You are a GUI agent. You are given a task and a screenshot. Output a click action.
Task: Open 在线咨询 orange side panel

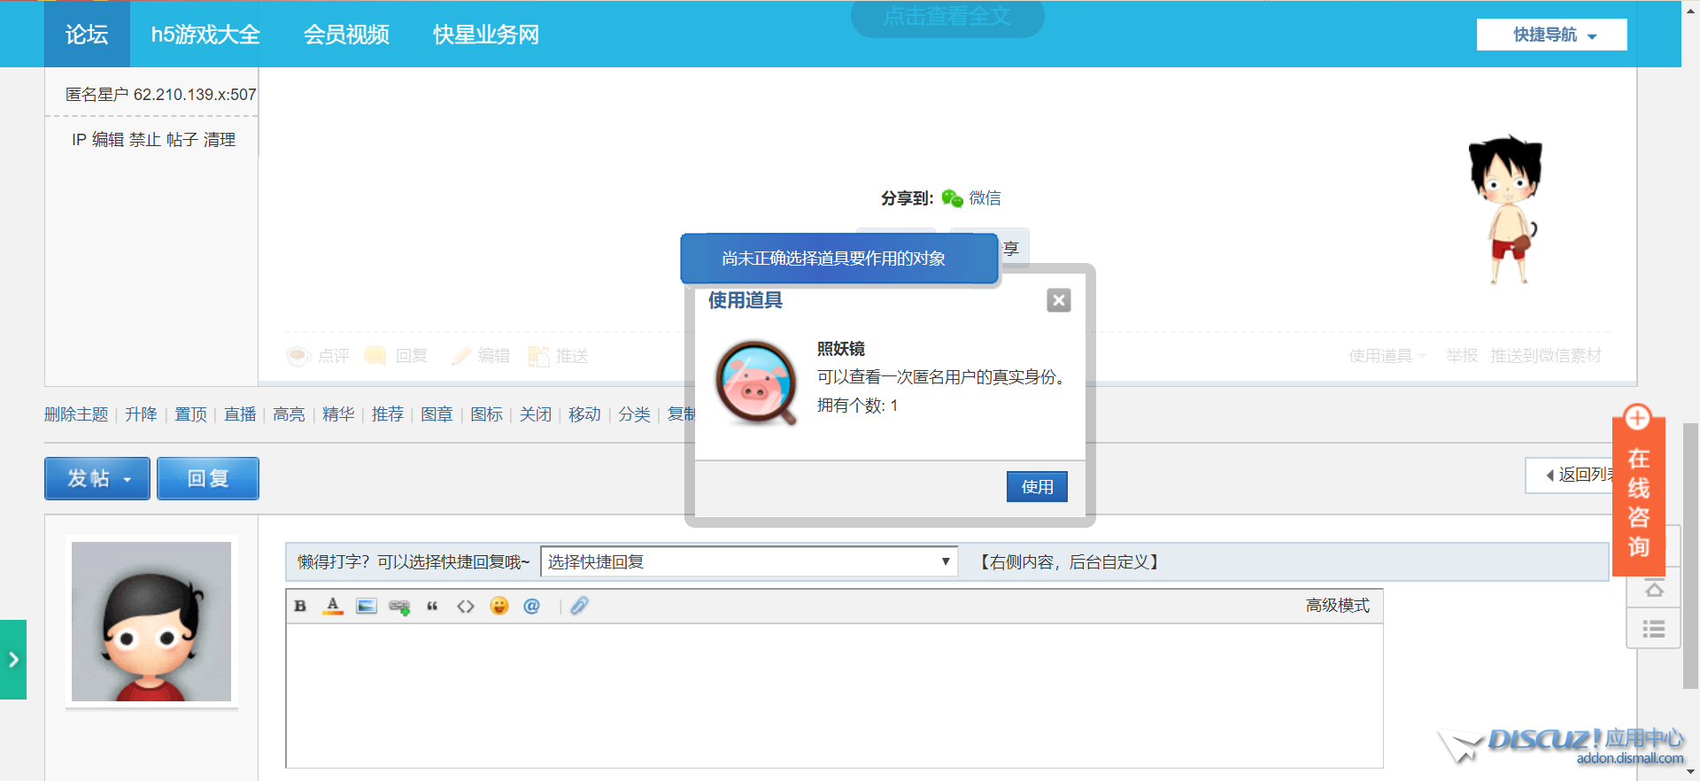coord(1639,490)
